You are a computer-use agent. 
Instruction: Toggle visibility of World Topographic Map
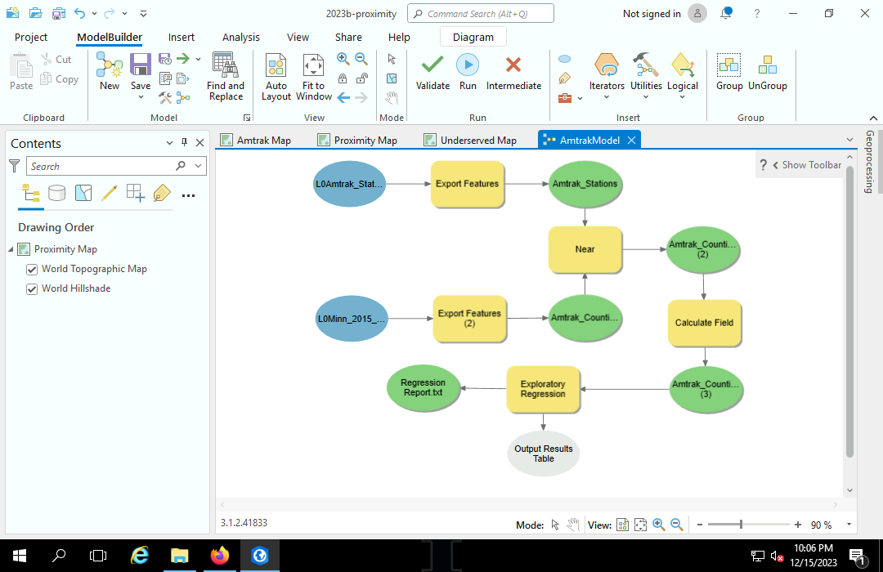[31, 269]
